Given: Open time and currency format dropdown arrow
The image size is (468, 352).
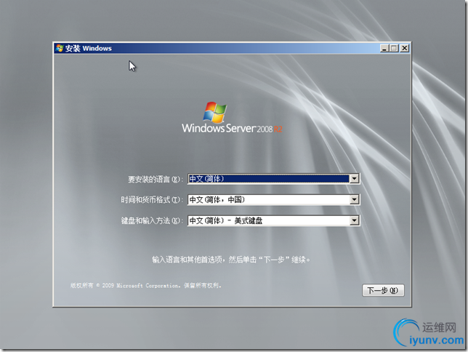Looking at the screenshot, I should (x=354, y=199).
